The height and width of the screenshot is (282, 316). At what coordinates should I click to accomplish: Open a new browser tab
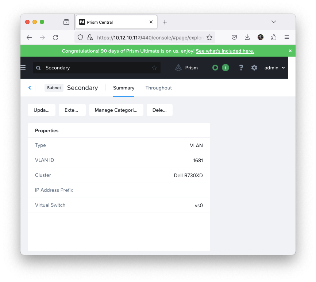(165, 22)
